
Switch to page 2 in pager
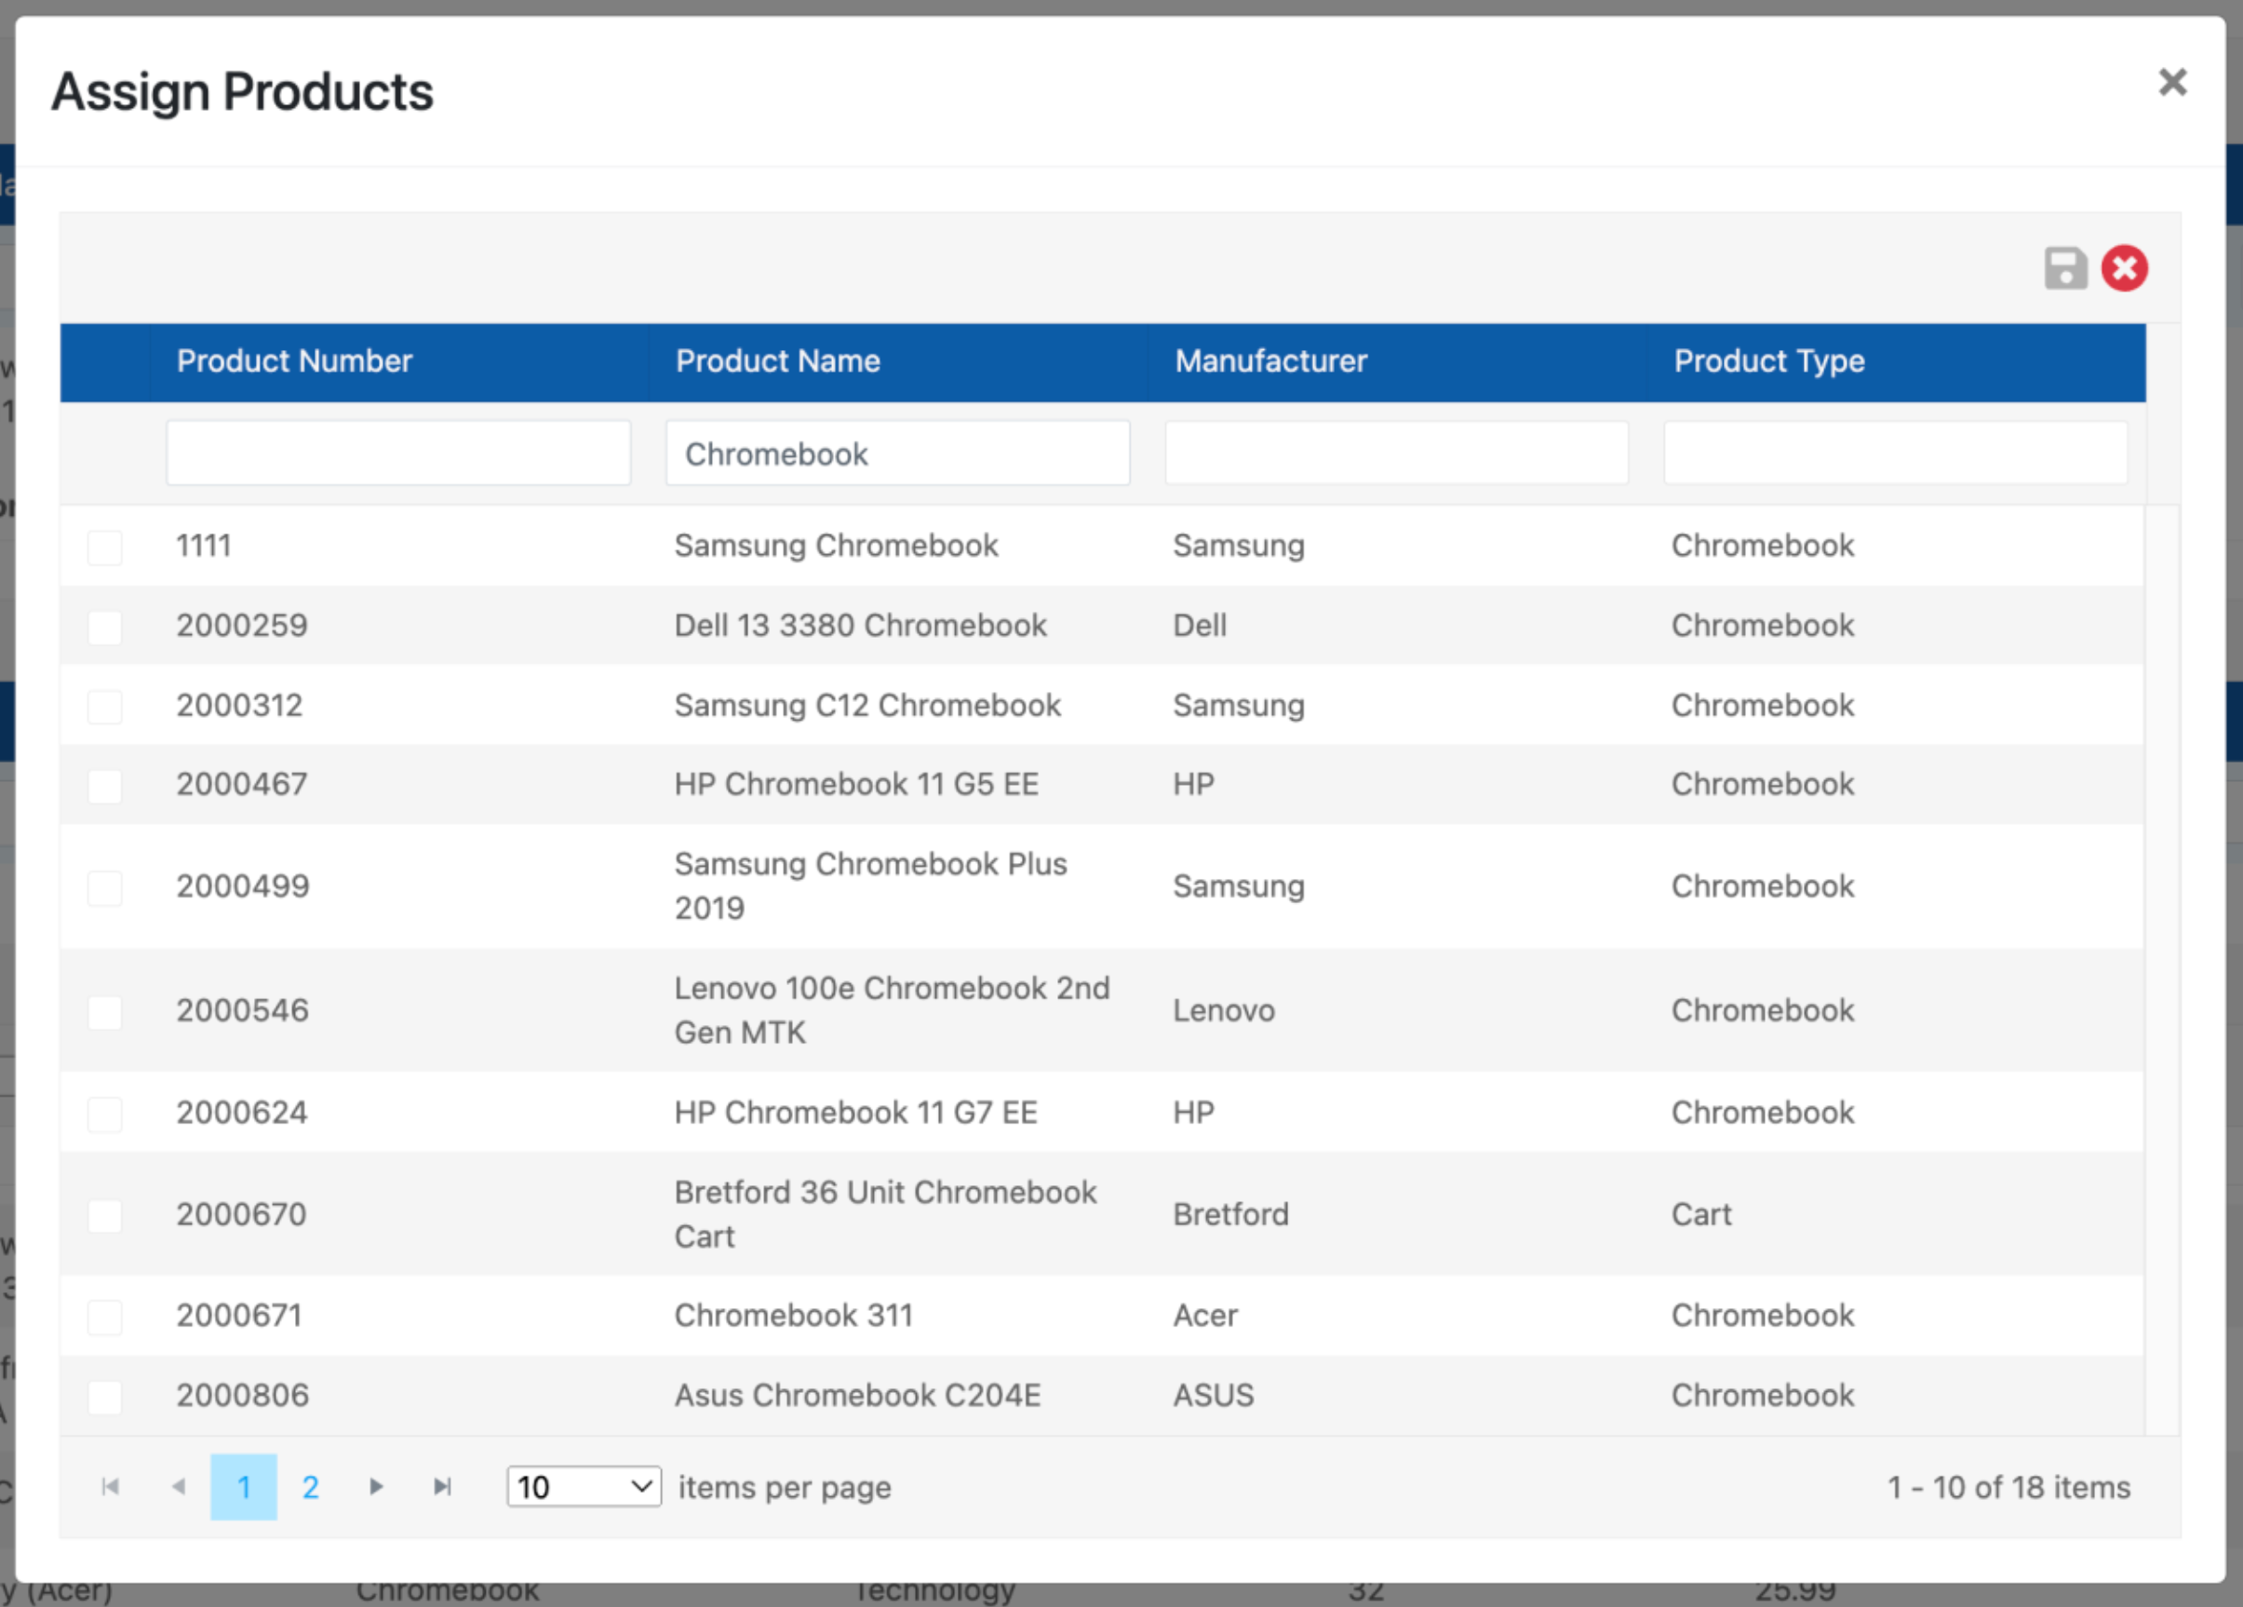[x=311, y=1486]
